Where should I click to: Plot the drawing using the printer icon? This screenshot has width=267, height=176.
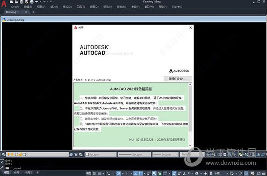click(x=31, y=2)
